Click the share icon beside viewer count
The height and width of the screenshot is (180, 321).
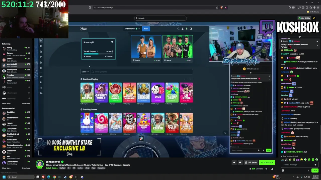click(x=266, y=169)
